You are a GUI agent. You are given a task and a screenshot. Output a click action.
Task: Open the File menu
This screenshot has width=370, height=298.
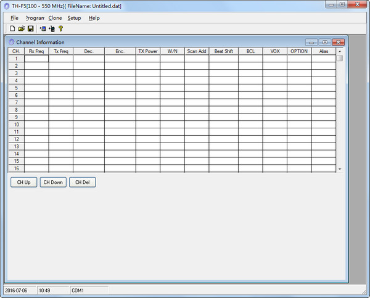14,18
